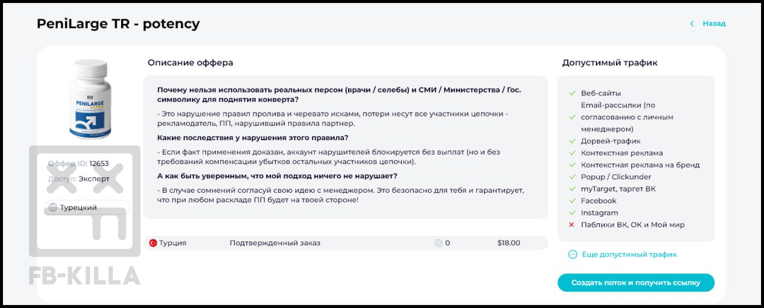This screenshot has height=308, width=764.
Task: Click the back chevron arrow icon
Action: 692,24
